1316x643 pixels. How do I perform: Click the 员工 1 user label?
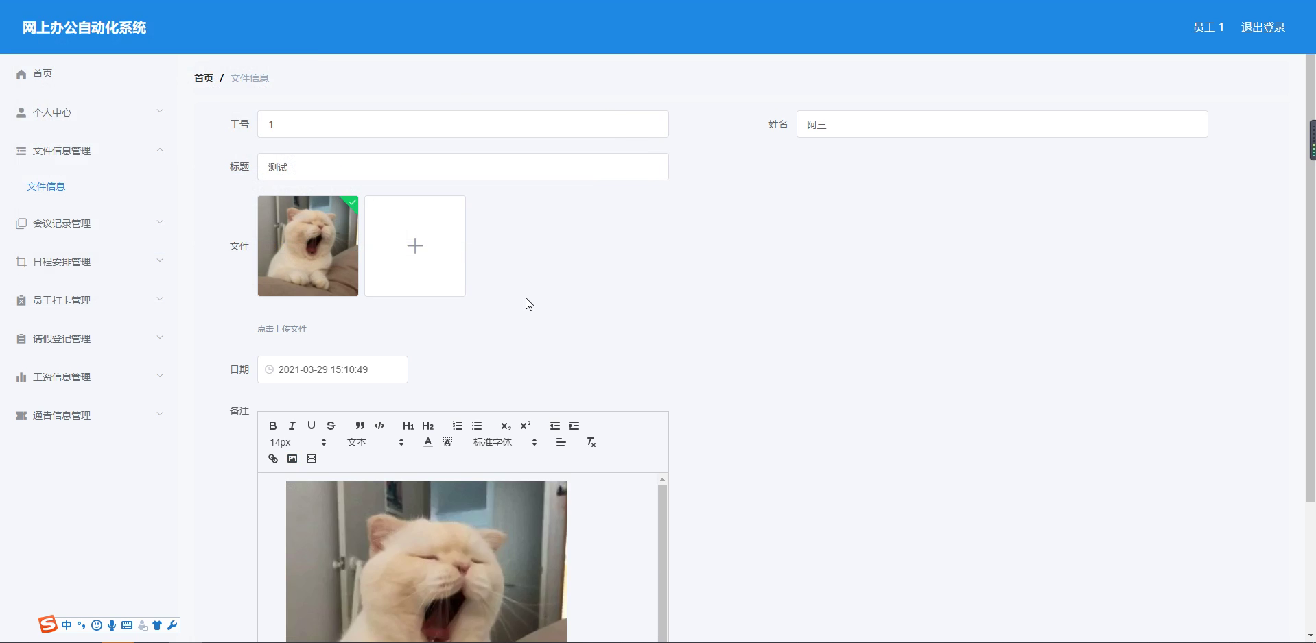coord(1208,27)
